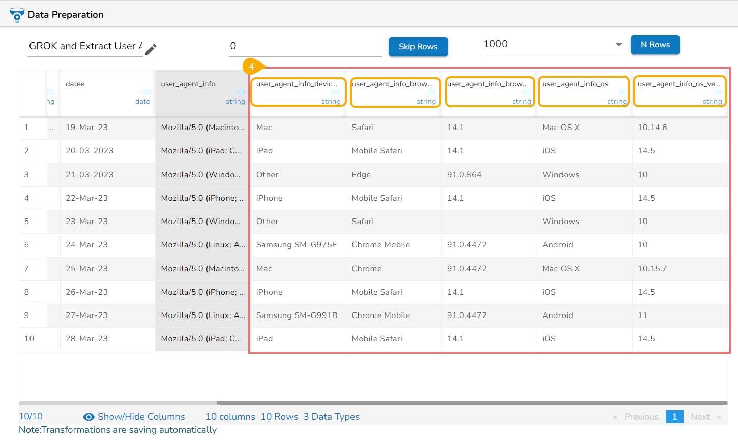The width and height of the screenshot is (738, 443).
Task: Select page 1 in the pagination
Action: (674, 417)
